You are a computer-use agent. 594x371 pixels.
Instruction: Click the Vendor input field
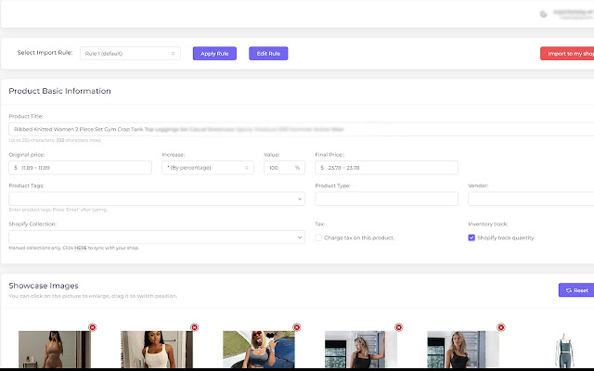pyautogui.click(x=531, y=198)
